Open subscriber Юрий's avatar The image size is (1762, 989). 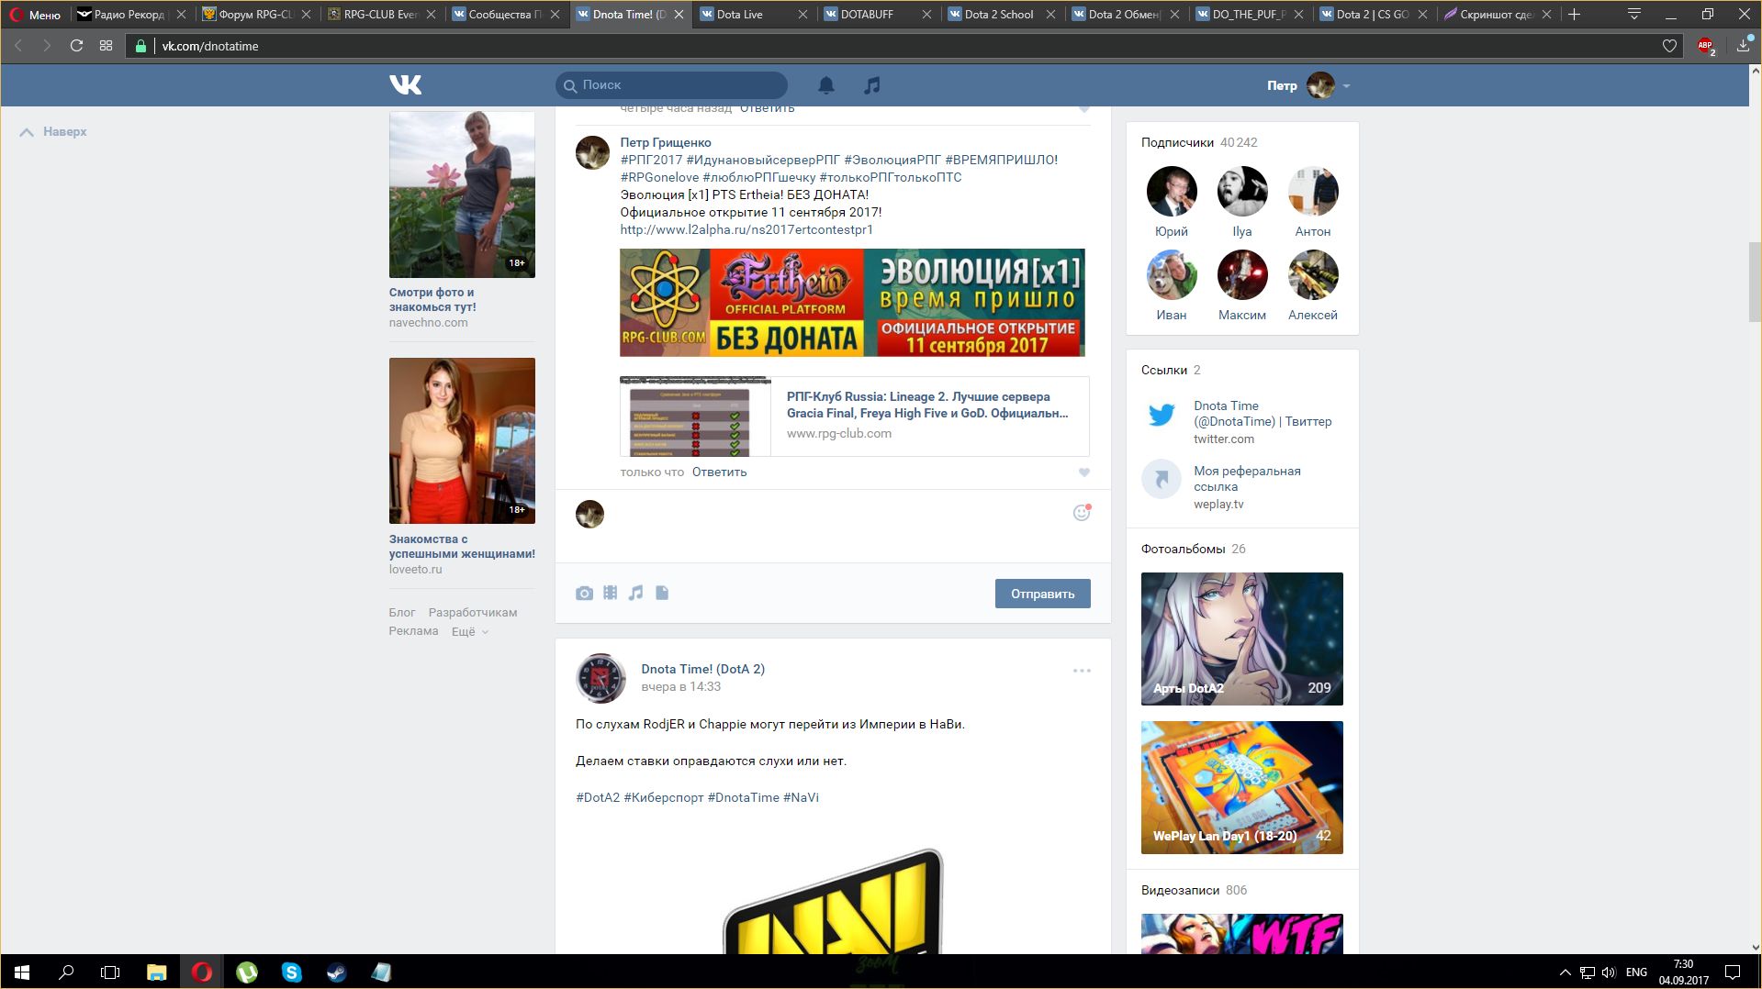coord(1172,191)
